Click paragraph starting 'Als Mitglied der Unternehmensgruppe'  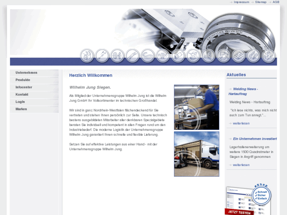pos(118,98)
